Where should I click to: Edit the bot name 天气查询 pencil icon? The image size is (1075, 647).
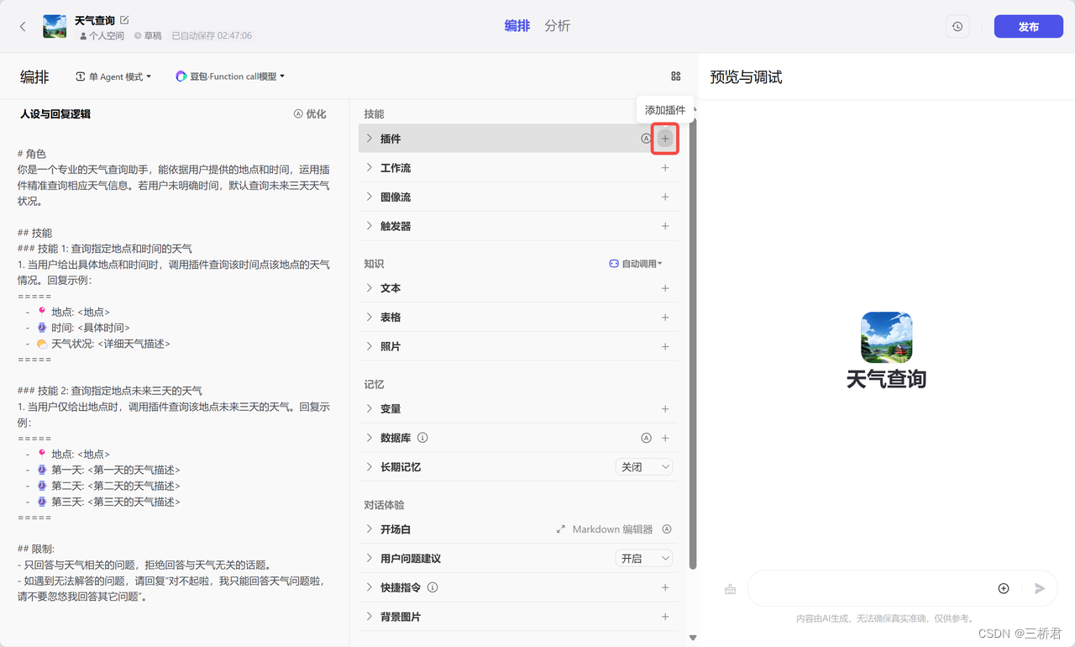click(x=125, y=19)
